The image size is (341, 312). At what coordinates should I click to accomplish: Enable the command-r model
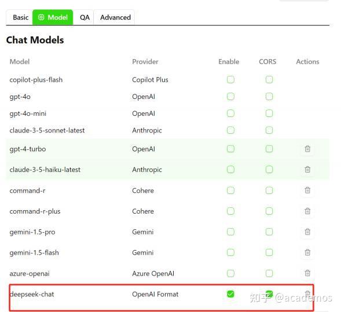230,190
